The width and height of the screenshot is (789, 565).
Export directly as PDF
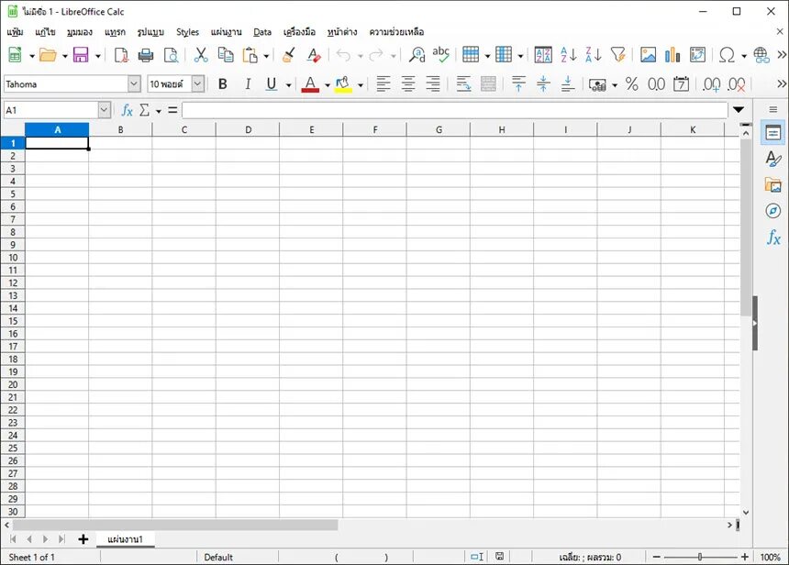point(121,55)
